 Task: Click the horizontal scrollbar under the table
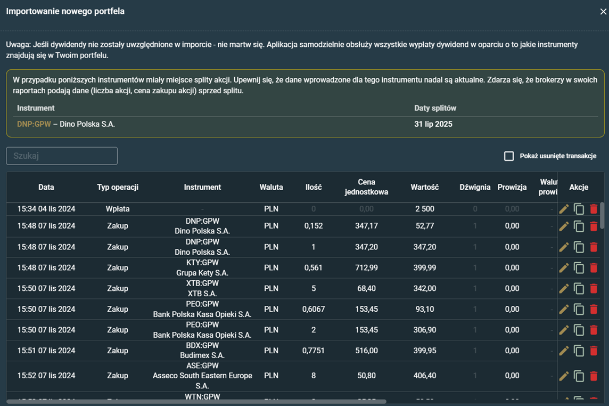tap(196, 401)
